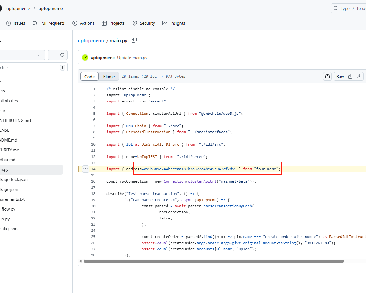
Task: Click "four.meme" string on line 14
Action: point(266,169)
